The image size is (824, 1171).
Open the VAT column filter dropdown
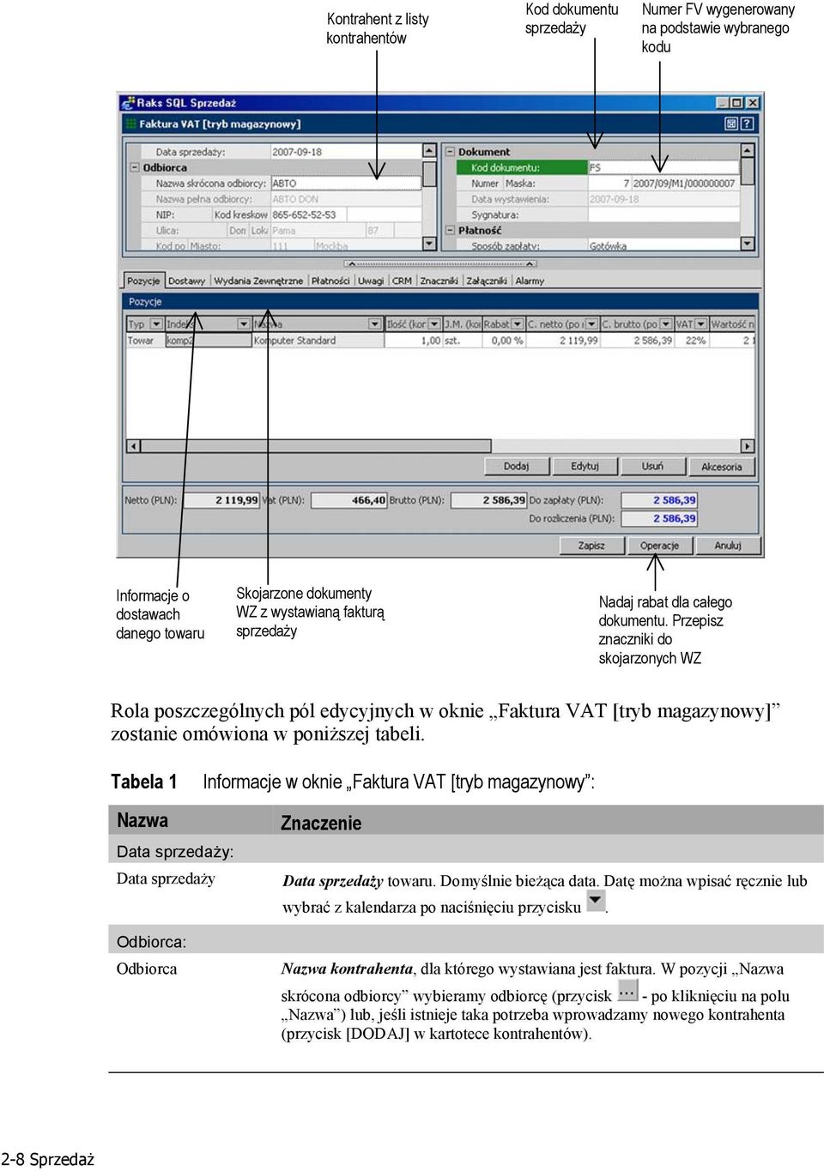tap(701, 324)
